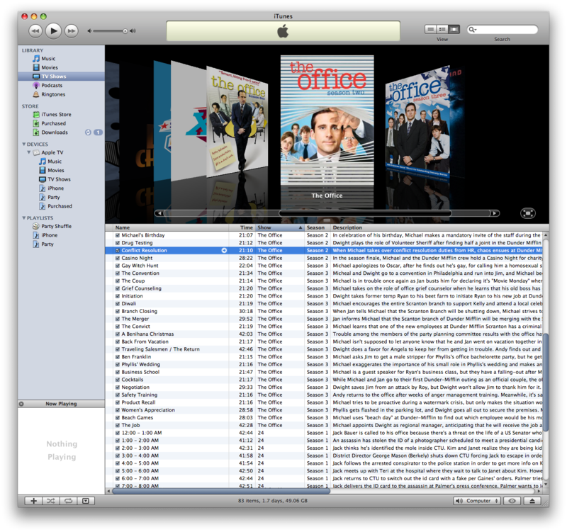The width and height of the screenshot is (567, 532).
Task: Uncheck the Beach Games episode
Action: pos(118,418)
